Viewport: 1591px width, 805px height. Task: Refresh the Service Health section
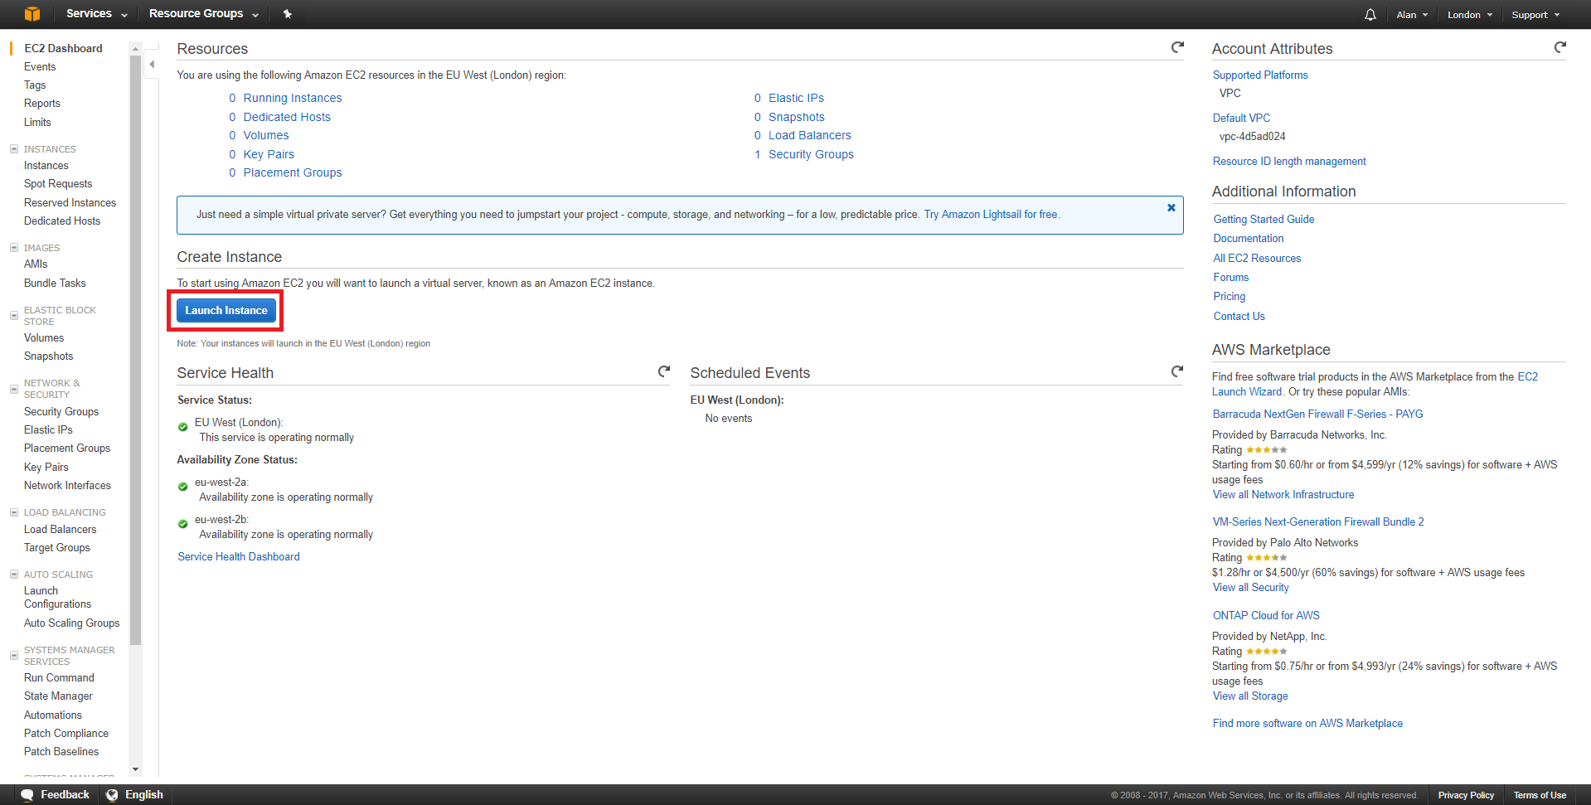(664, 371)
